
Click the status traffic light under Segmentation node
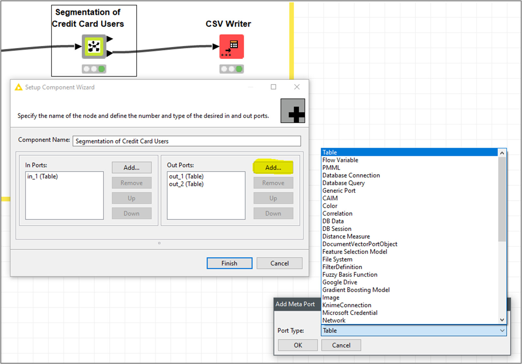[94, 69]
